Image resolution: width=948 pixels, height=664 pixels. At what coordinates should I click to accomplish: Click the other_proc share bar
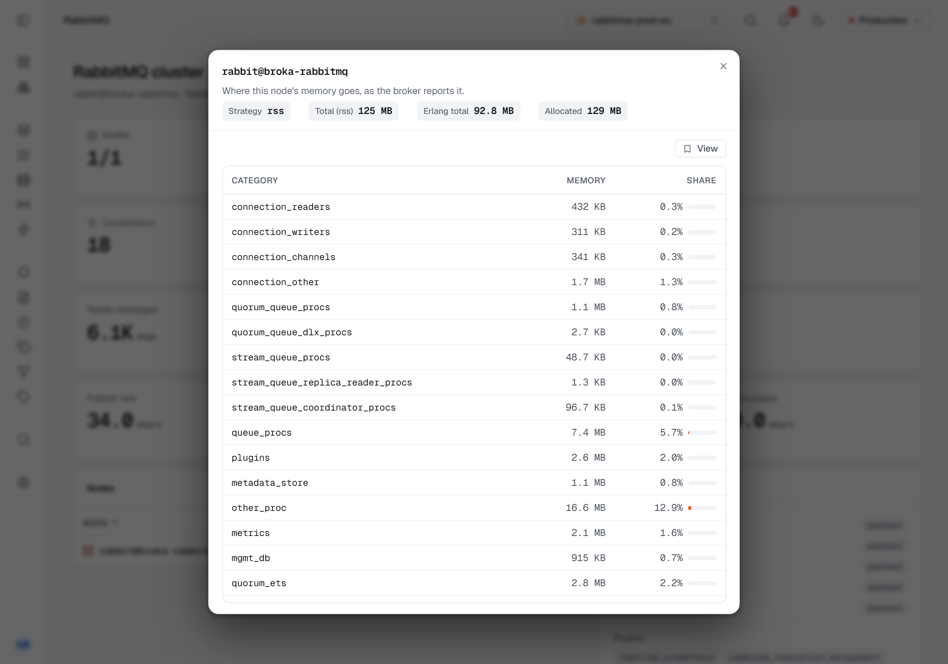click(x=702, y=508)
